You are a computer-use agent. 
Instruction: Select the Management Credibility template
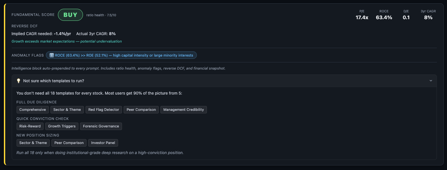coord(183,110)
